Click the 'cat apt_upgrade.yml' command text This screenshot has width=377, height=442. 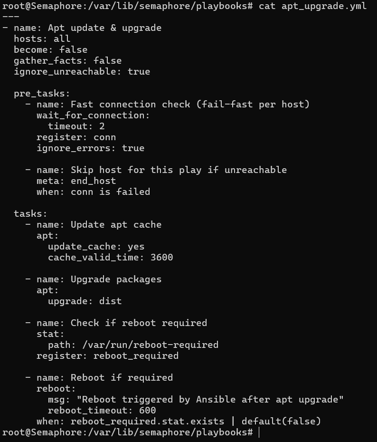pos(312,6)
